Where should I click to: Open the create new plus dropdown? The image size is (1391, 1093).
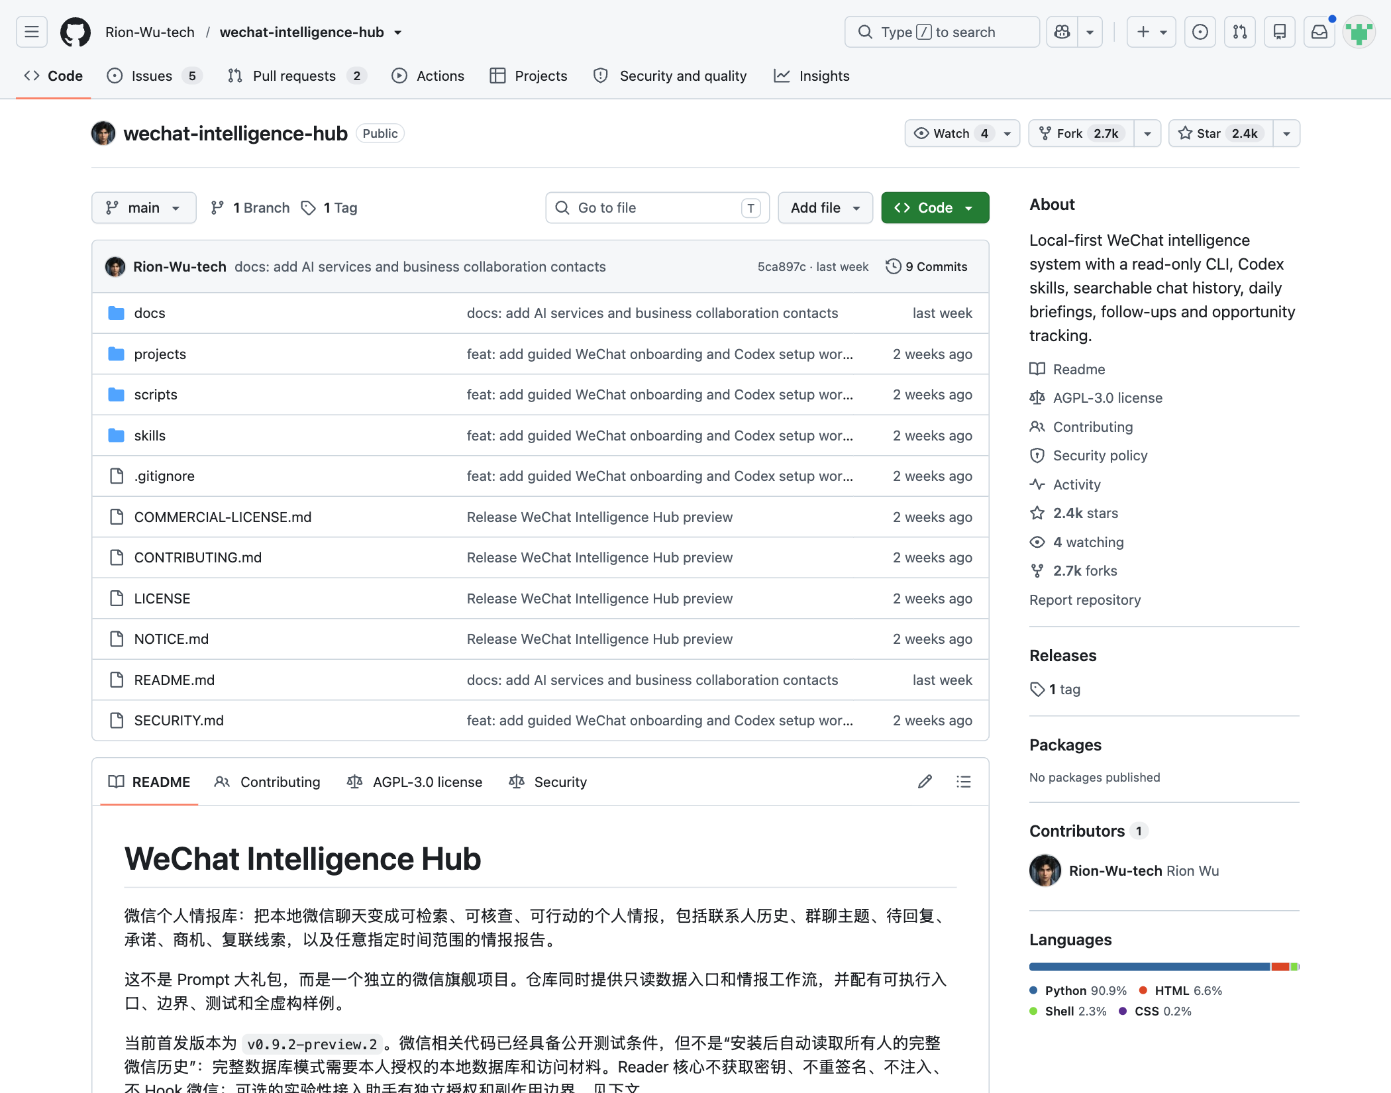1152,32
